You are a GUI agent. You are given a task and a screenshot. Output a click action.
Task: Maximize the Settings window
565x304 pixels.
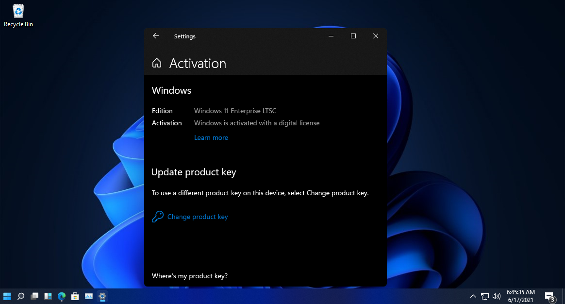[x=353, y=36]
